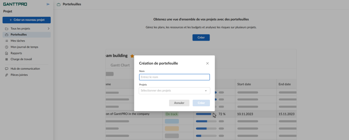
Task: Click the Portefeuilles page title
Action: [72, 4]
